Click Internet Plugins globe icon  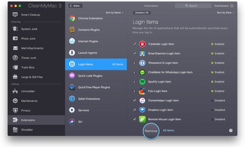(72, 41)
